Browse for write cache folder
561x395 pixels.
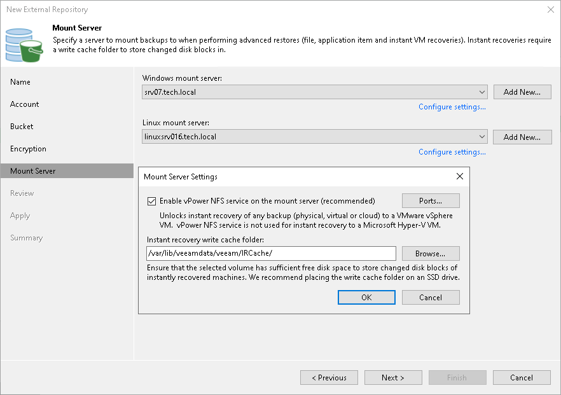(431, 254)
